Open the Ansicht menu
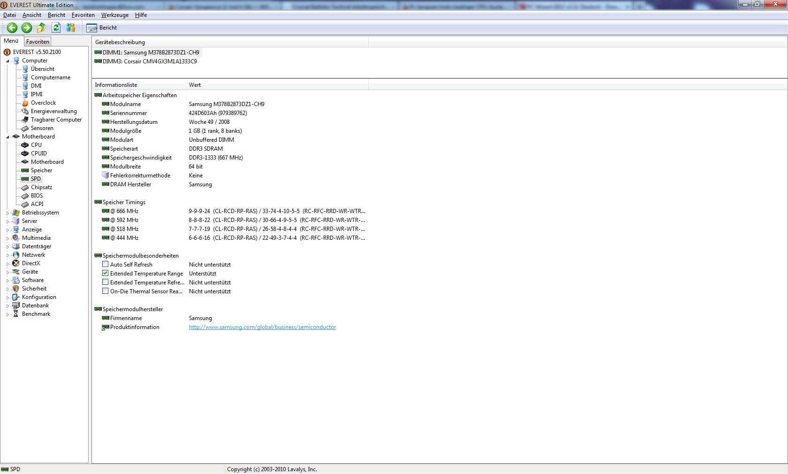The image size is (788, 474). click(x=32, y=15)
